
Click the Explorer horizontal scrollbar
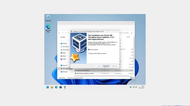coord(102,76)
